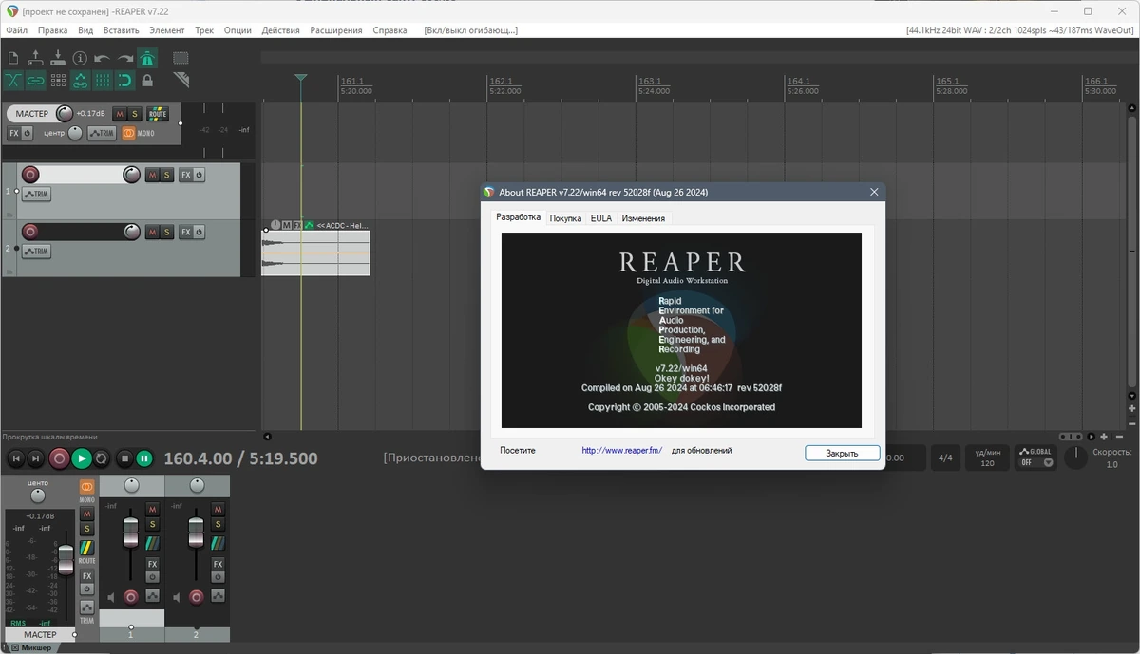Toggle the Metronome toolbar icon

[x=147, y=58]
